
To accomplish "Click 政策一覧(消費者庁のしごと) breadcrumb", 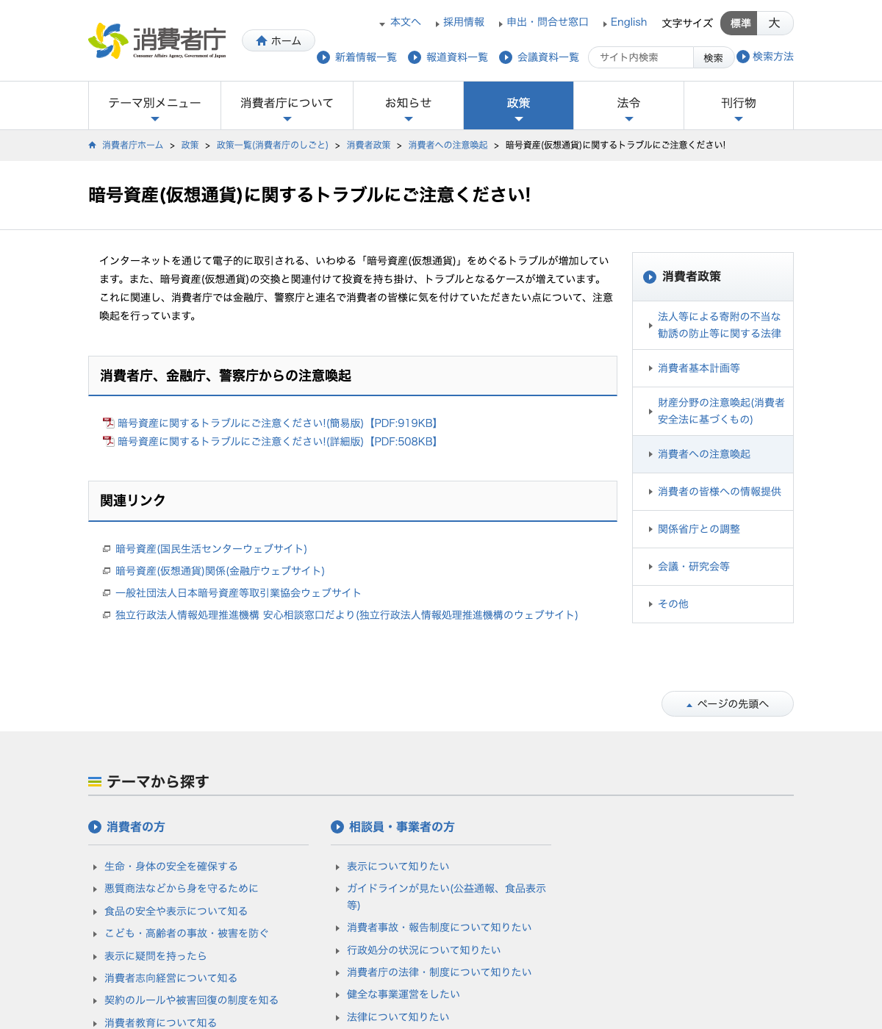I will coord(273,145).
